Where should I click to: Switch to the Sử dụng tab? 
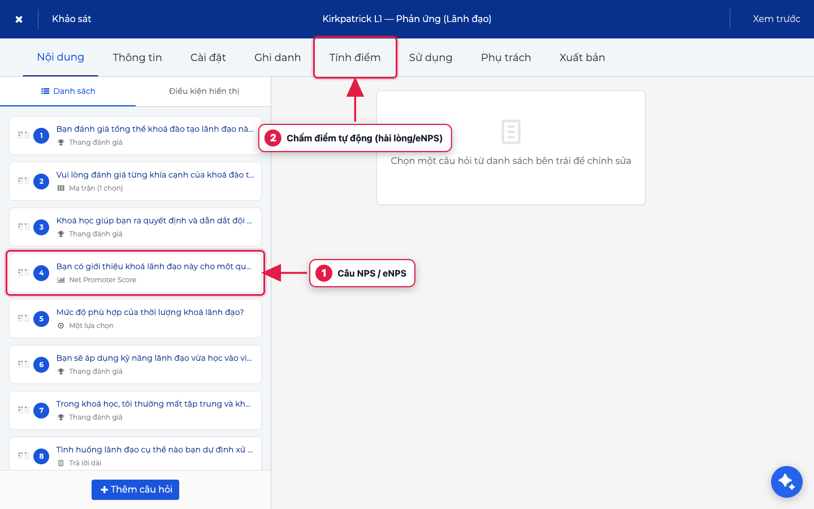point(431,57)
